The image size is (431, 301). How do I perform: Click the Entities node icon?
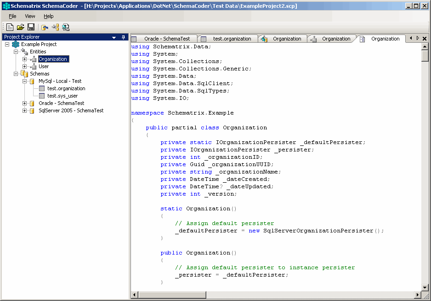tap(24, 52)
